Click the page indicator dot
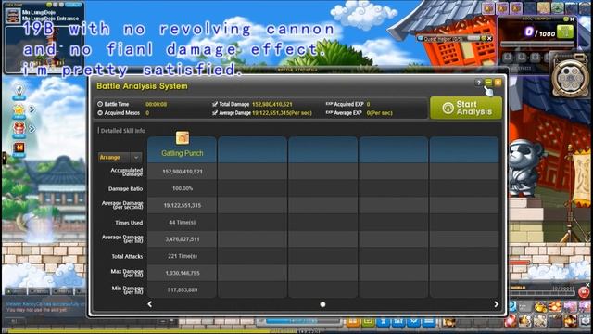Image resolution: width=593 pixels, height=334 pixels. point(322,304)
